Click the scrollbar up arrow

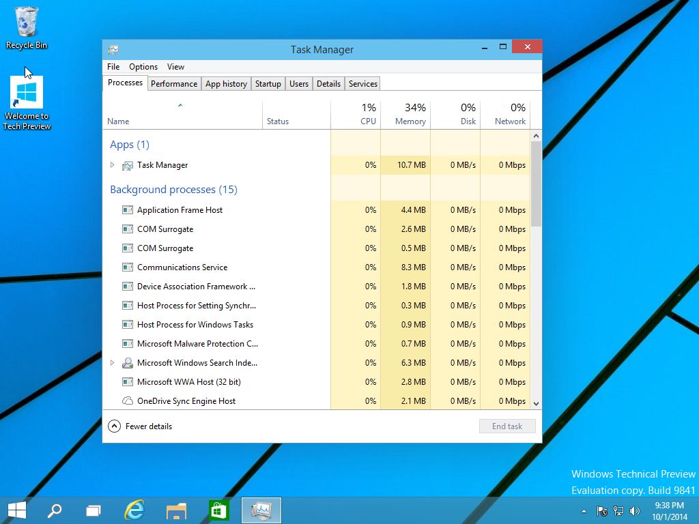536,136
